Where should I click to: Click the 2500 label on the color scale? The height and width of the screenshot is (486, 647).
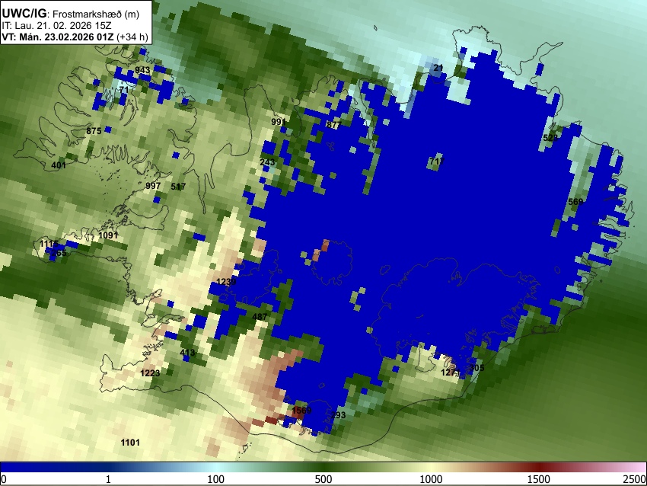pos(635,479)
